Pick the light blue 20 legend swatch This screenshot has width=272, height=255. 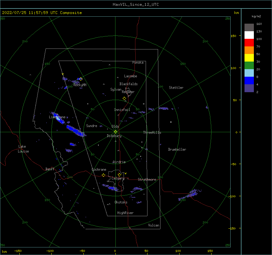click(249, 73)
